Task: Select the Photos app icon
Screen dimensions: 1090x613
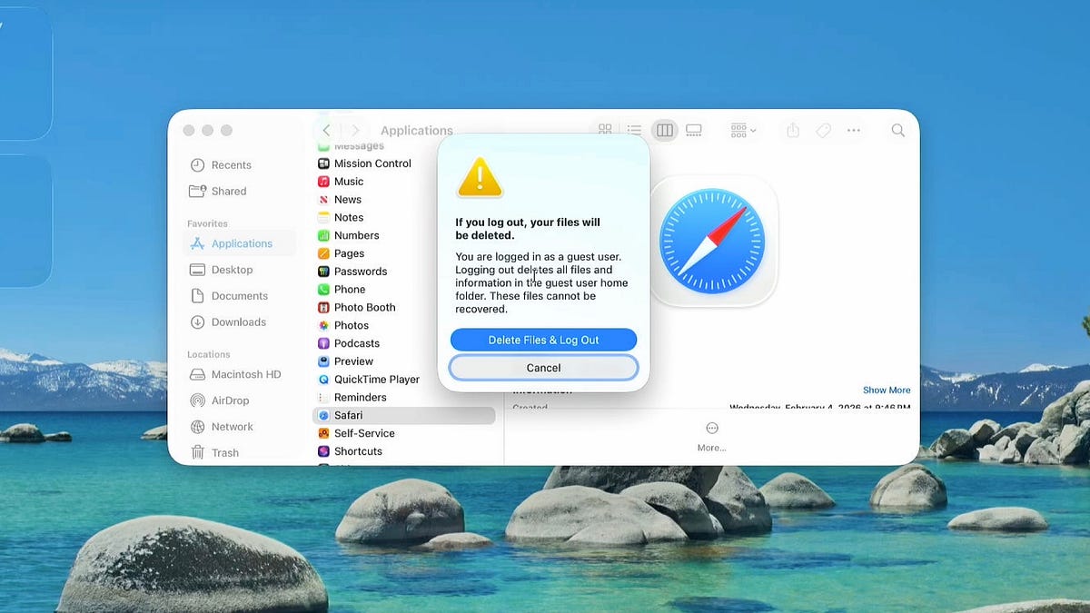Action: pyautogui.click(x=323, y=325)
